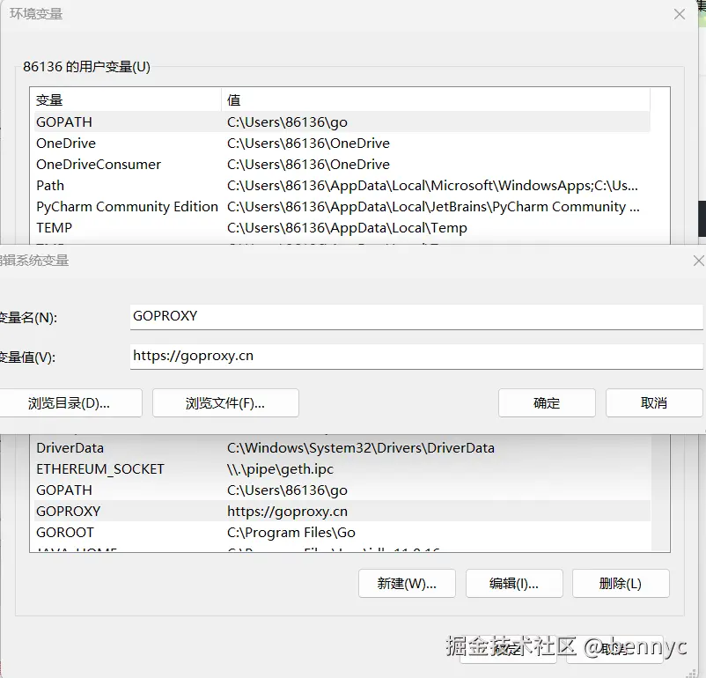Select the PyCharm Community Edition variable row

(342, 207)
